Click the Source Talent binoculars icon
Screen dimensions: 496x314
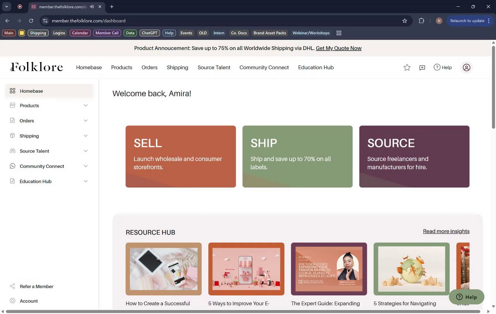[x=12, y=151]
